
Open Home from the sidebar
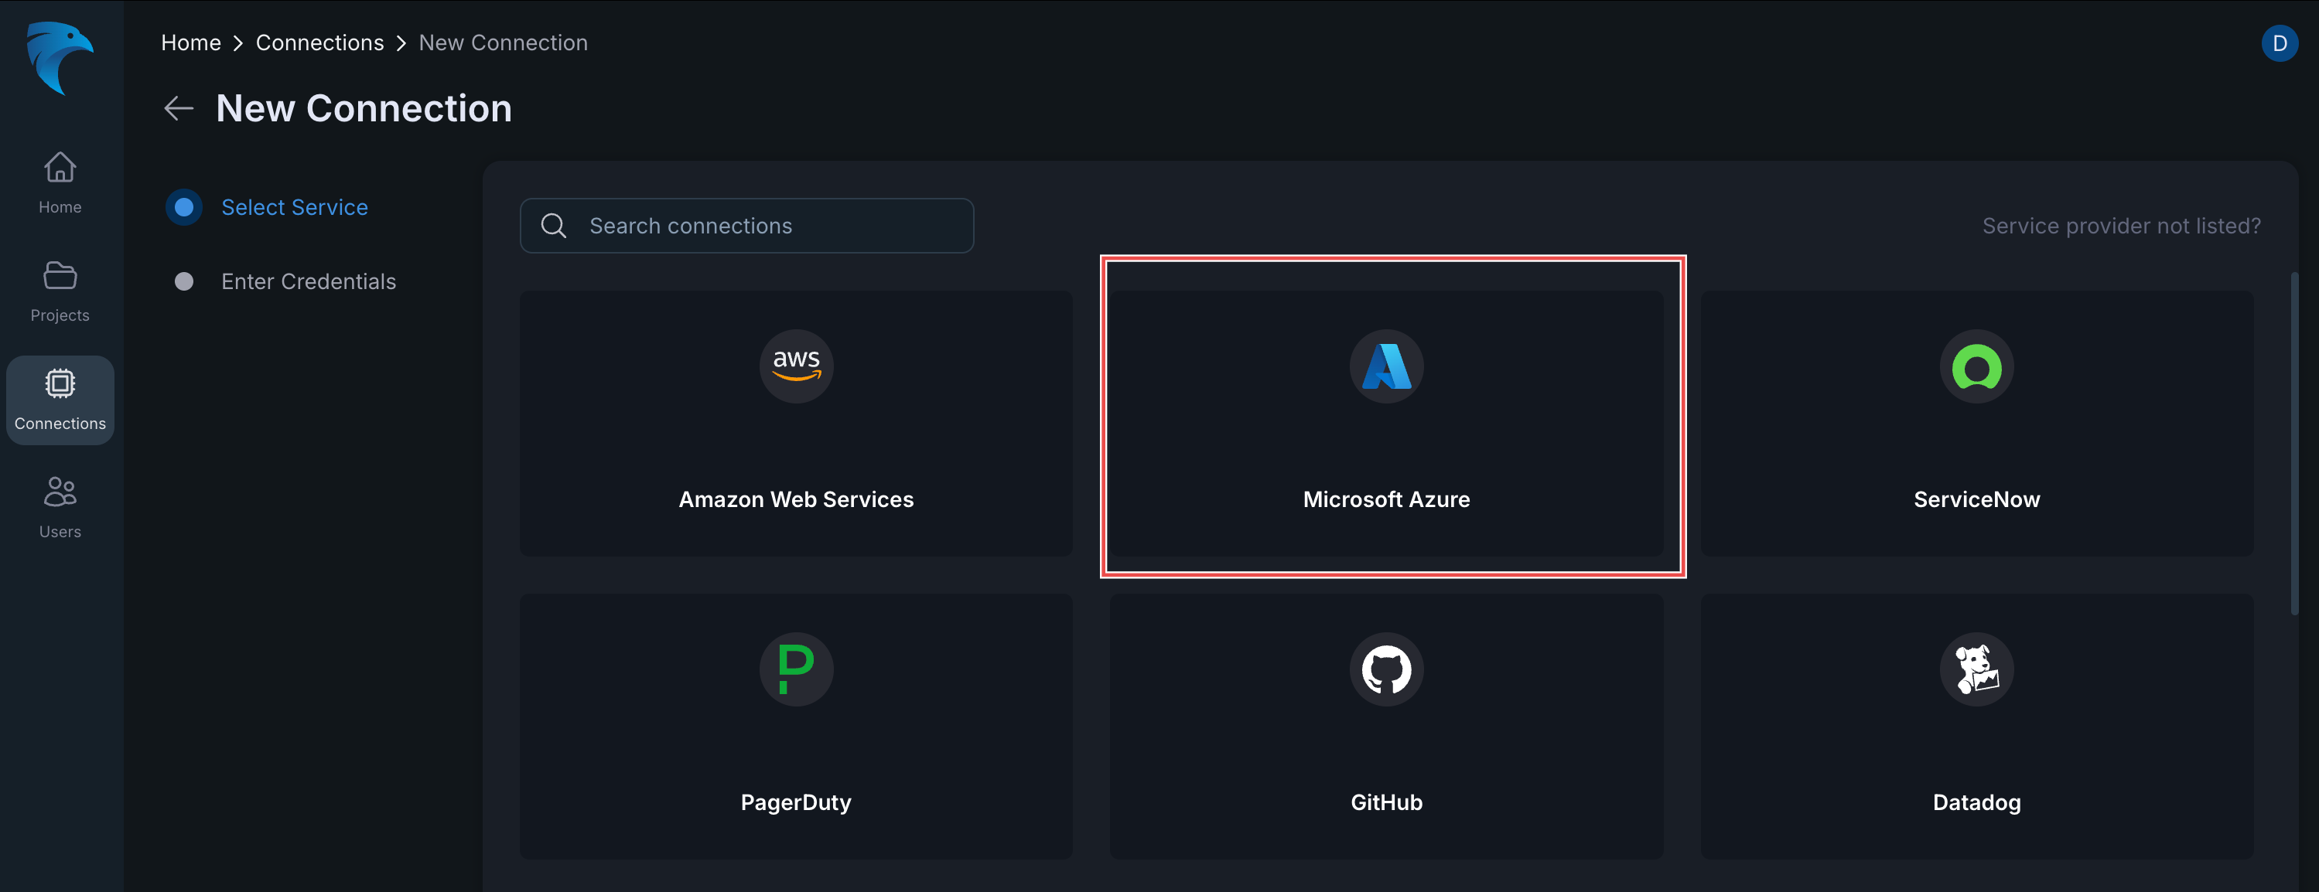[60, 182]
